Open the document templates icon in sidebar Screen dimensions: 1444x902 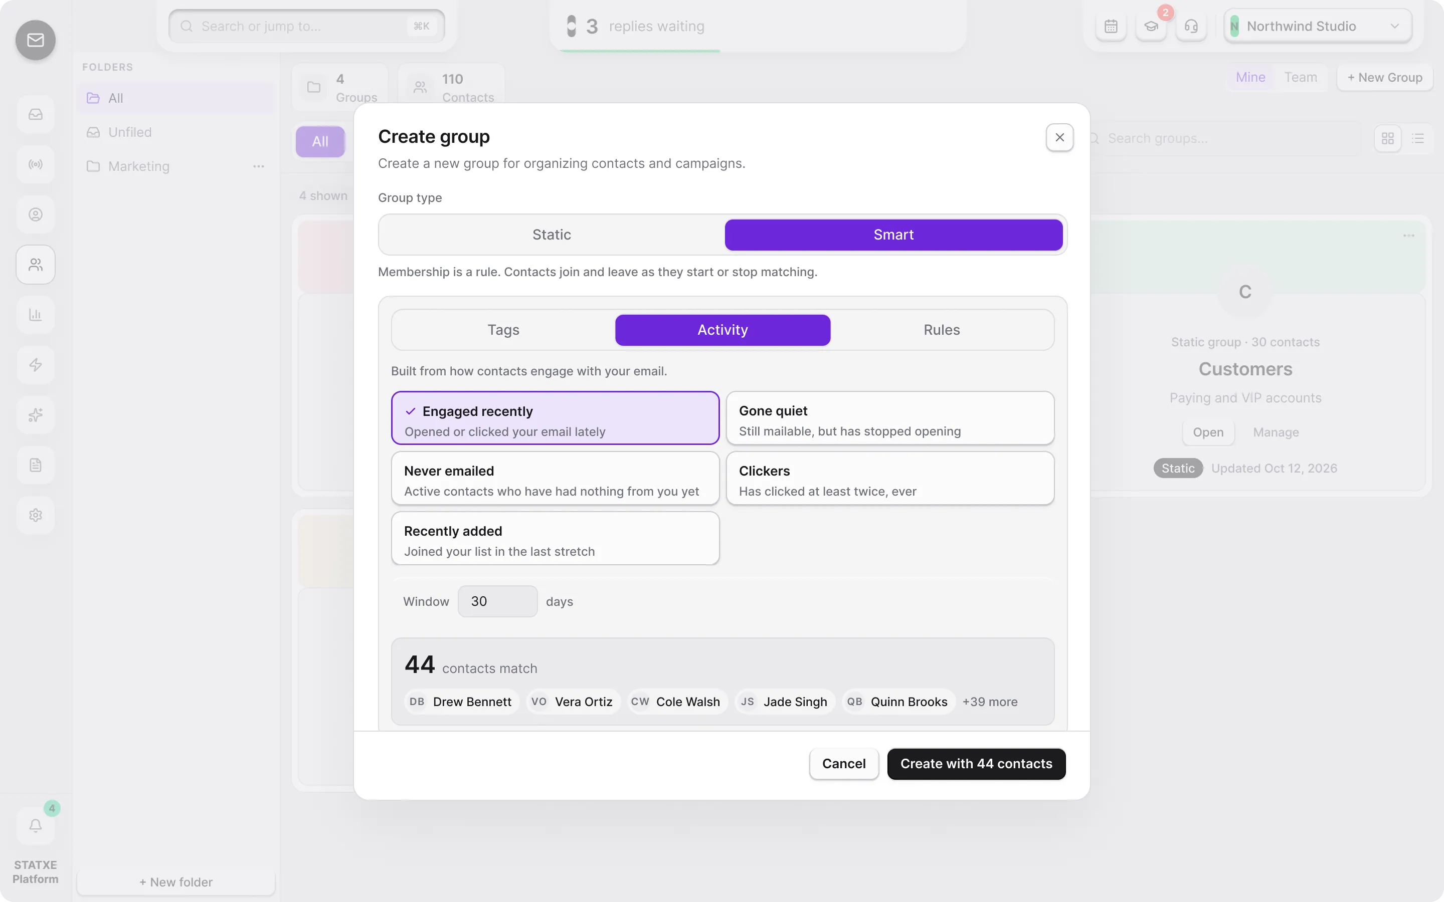pos(35,465)
